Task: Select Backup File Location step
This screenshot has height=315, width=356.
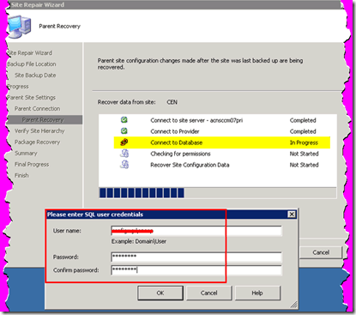Action: click(32, 64)
